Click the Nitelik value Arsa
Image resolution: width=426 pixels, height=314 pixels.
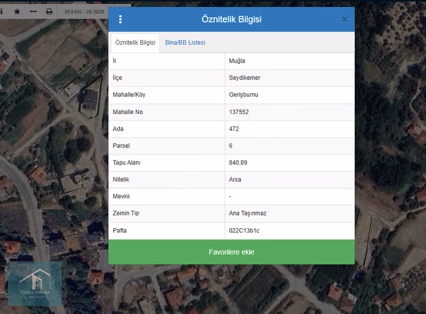tap(235, 180)
